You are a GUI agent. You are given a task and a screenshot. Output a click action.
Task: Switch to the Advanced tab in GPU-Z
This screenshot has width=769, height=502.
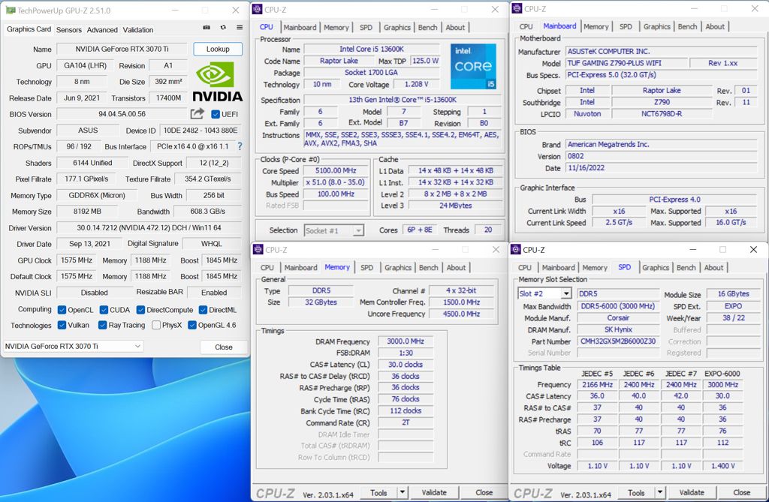[x=102, y=30]
